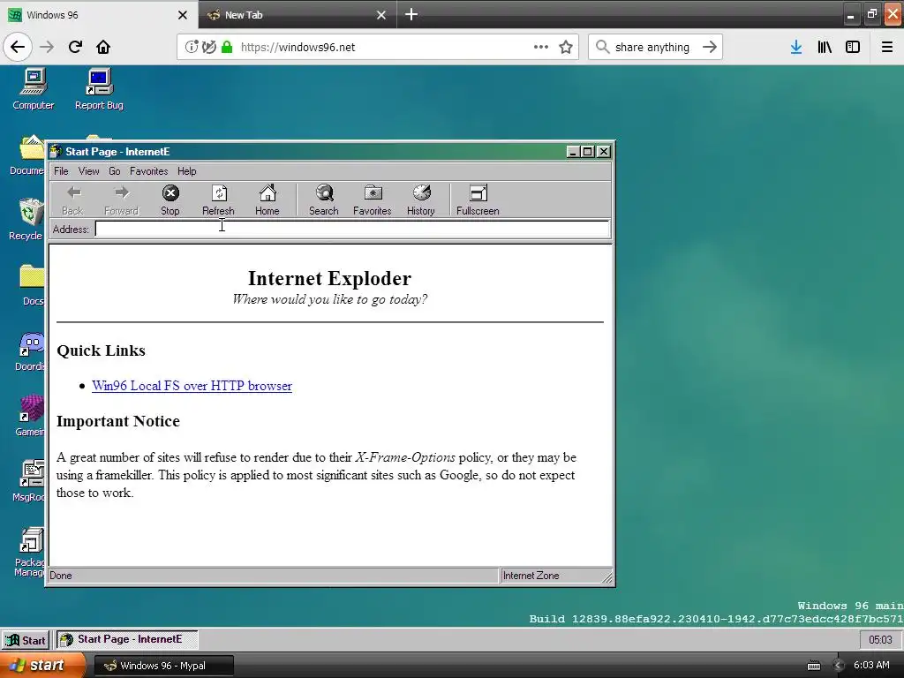Follow Win96 Local FS over HTTP browser link
The height and width of the screenshot is (678, 904).
point(192,386)
